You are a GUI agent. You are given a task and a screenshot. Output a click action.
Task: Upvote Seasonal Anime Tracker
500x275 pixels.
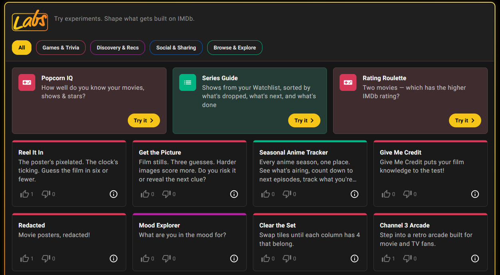click(266, 194)
